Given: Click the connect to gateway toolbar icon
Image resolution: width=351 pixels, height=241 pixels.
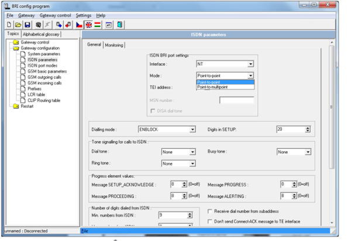Looking at the screenshot, I should click(x=38, y=25).
